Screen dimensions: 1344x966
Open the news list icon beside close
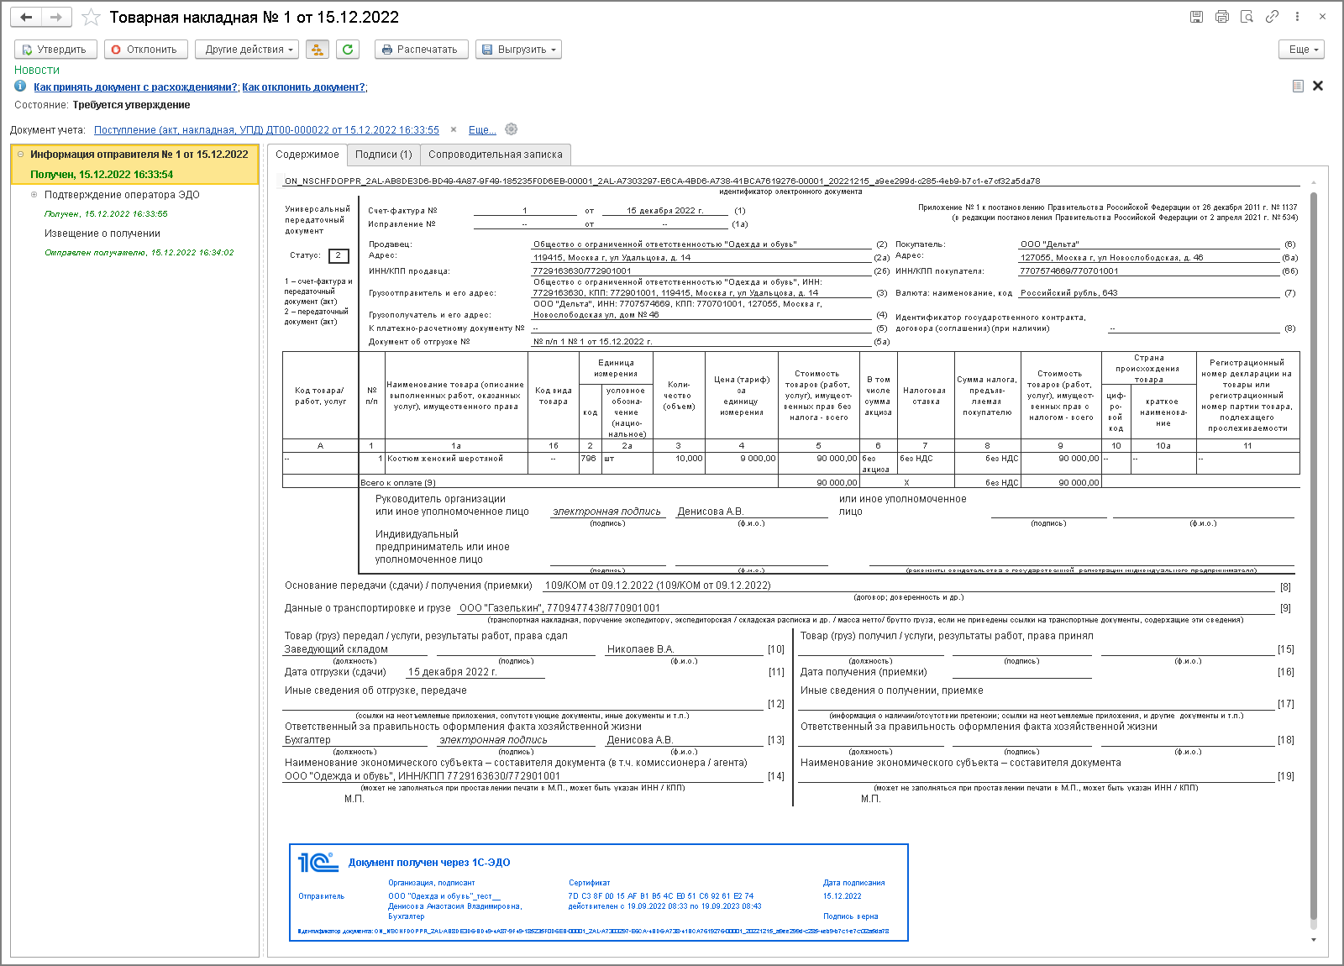pyautogui.click(x=1298, y=86)
